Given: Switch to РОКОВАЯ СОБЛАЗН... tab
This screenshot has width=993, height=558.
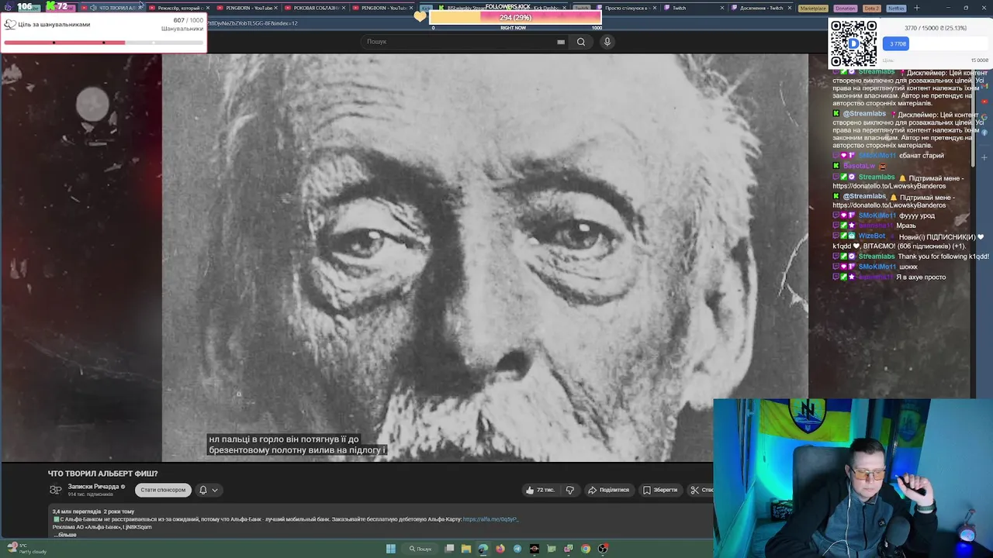Looking at the screenshot, I should [x=314, y=8].
